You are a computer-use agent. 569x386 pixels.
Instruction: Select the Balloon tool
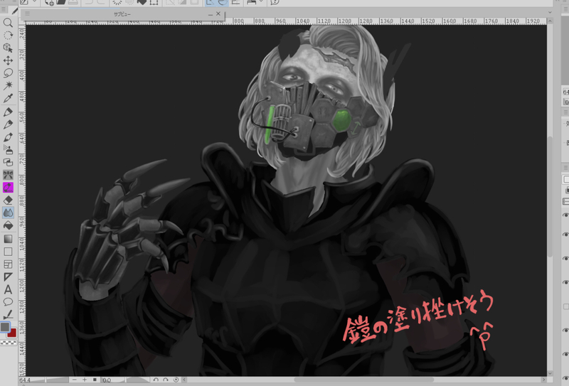coord(8,302)
